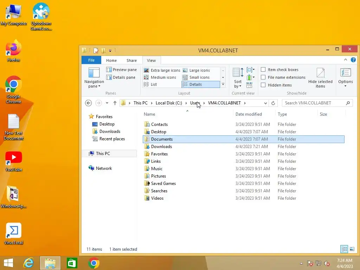Open Google Chrome from the taskbar
The width and height of the screenshot is (360, 270).
coord(94,263)
